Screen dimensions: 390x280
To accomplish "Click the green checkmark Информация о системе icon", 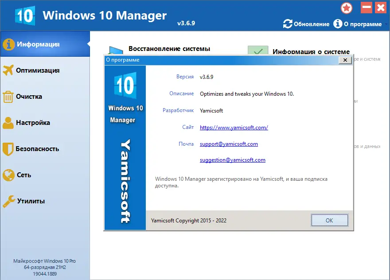I will point(258,50).
